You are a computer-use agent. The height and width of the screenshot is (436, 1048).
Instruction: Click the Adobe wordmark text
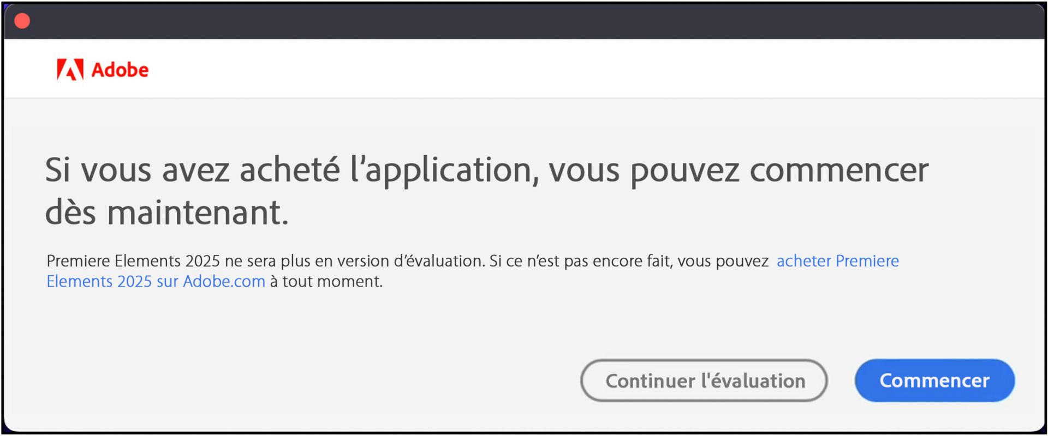click(x=120, y=70)
